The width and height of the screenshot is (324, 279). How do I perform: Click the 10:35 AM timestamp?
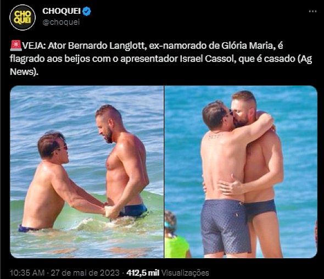(27, 272)
